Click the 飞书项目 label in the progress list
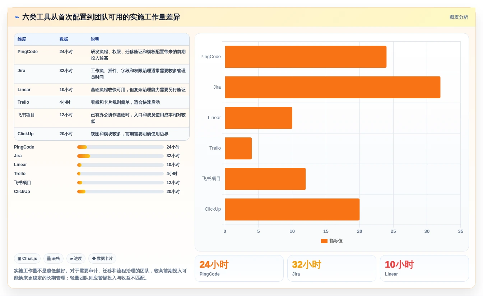This screenshot has width=483, height=296. [x=23, y=183]
